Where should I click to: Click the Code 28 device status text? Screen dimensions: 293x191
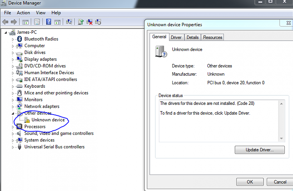pyautogui.click(x=207, y=103)
